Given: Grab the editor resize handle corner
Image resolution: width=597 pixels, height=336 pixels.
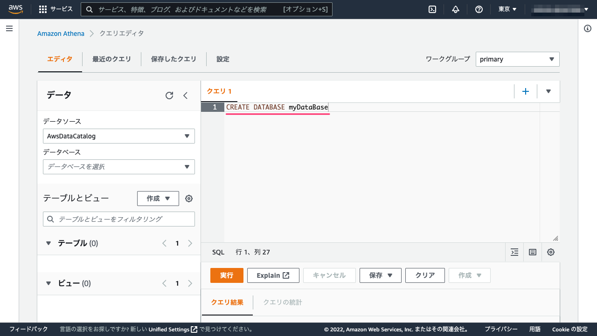Looking at the screenshot, I should pos(555,238).
